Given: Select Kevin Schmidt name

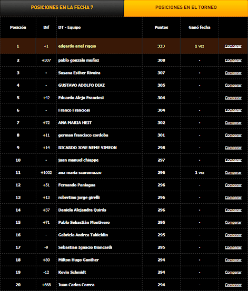Looking at the screenshot, I should [72, 272].
